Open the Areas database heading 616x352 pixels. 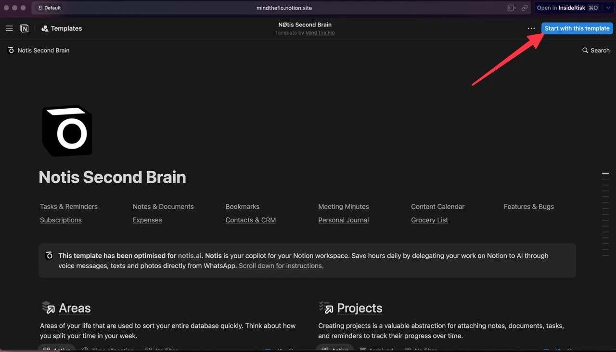pos(75,308)
